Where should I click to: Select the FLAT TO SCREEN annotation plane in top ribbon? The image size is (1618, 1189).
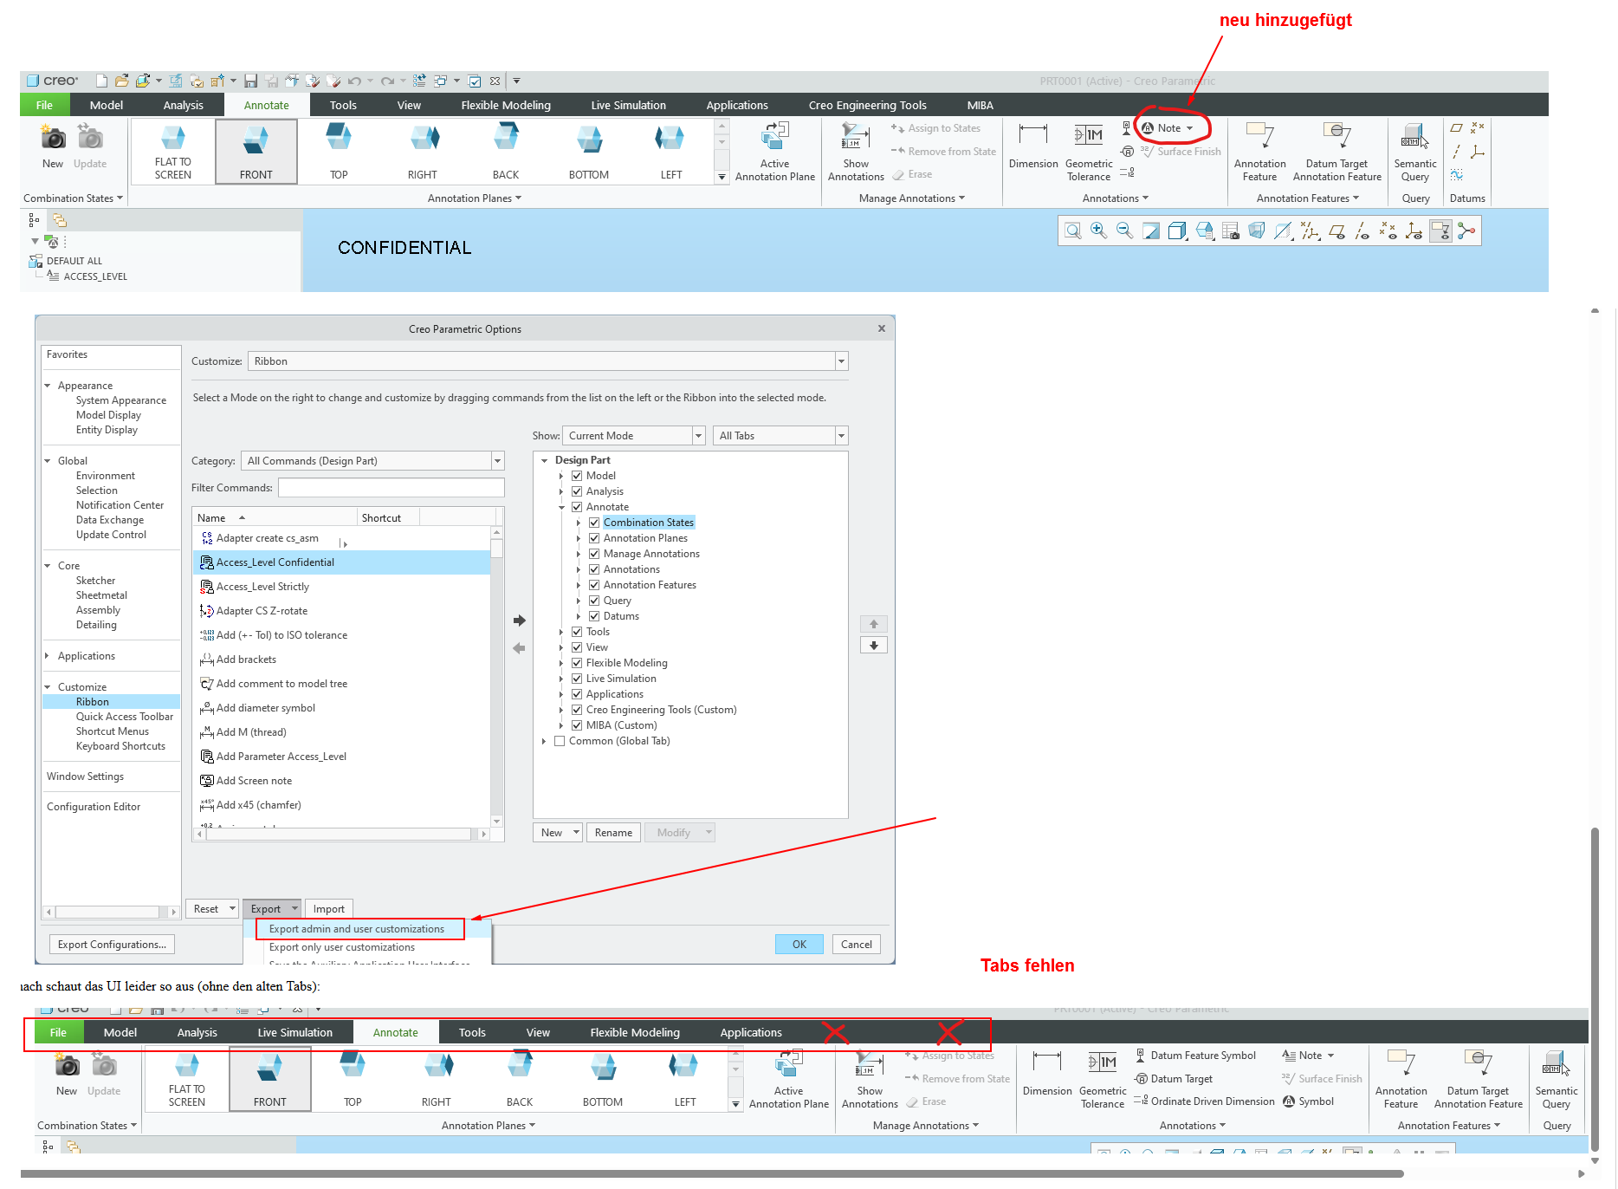[173, 152]
